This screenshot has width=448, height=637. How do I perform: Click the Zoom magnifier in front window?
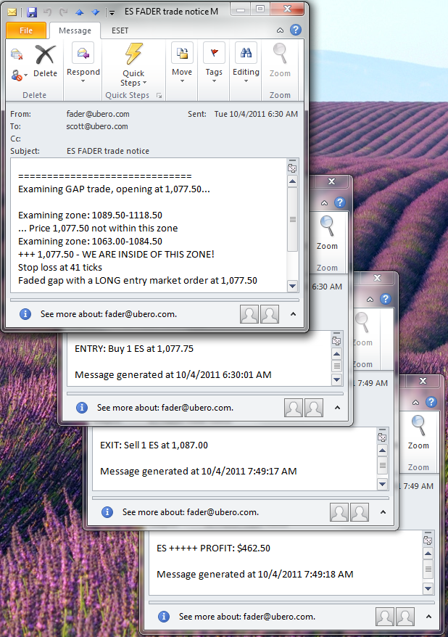click(x=280, y=61)
